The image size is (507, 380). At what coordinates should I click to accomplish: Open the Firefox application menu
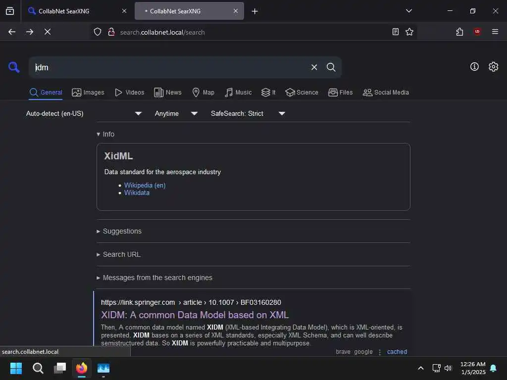pos(495,32)
